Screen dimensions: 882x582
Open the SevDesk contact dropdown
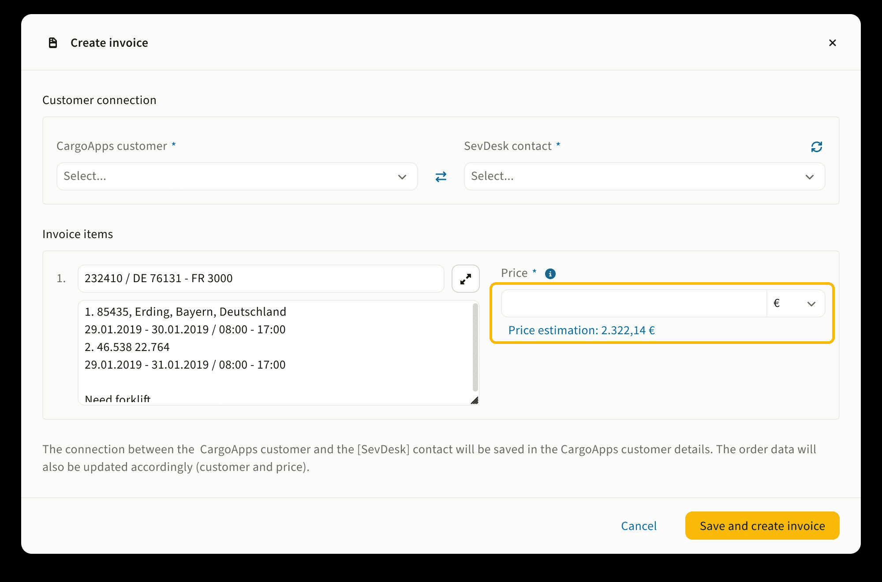coord(644,176)
